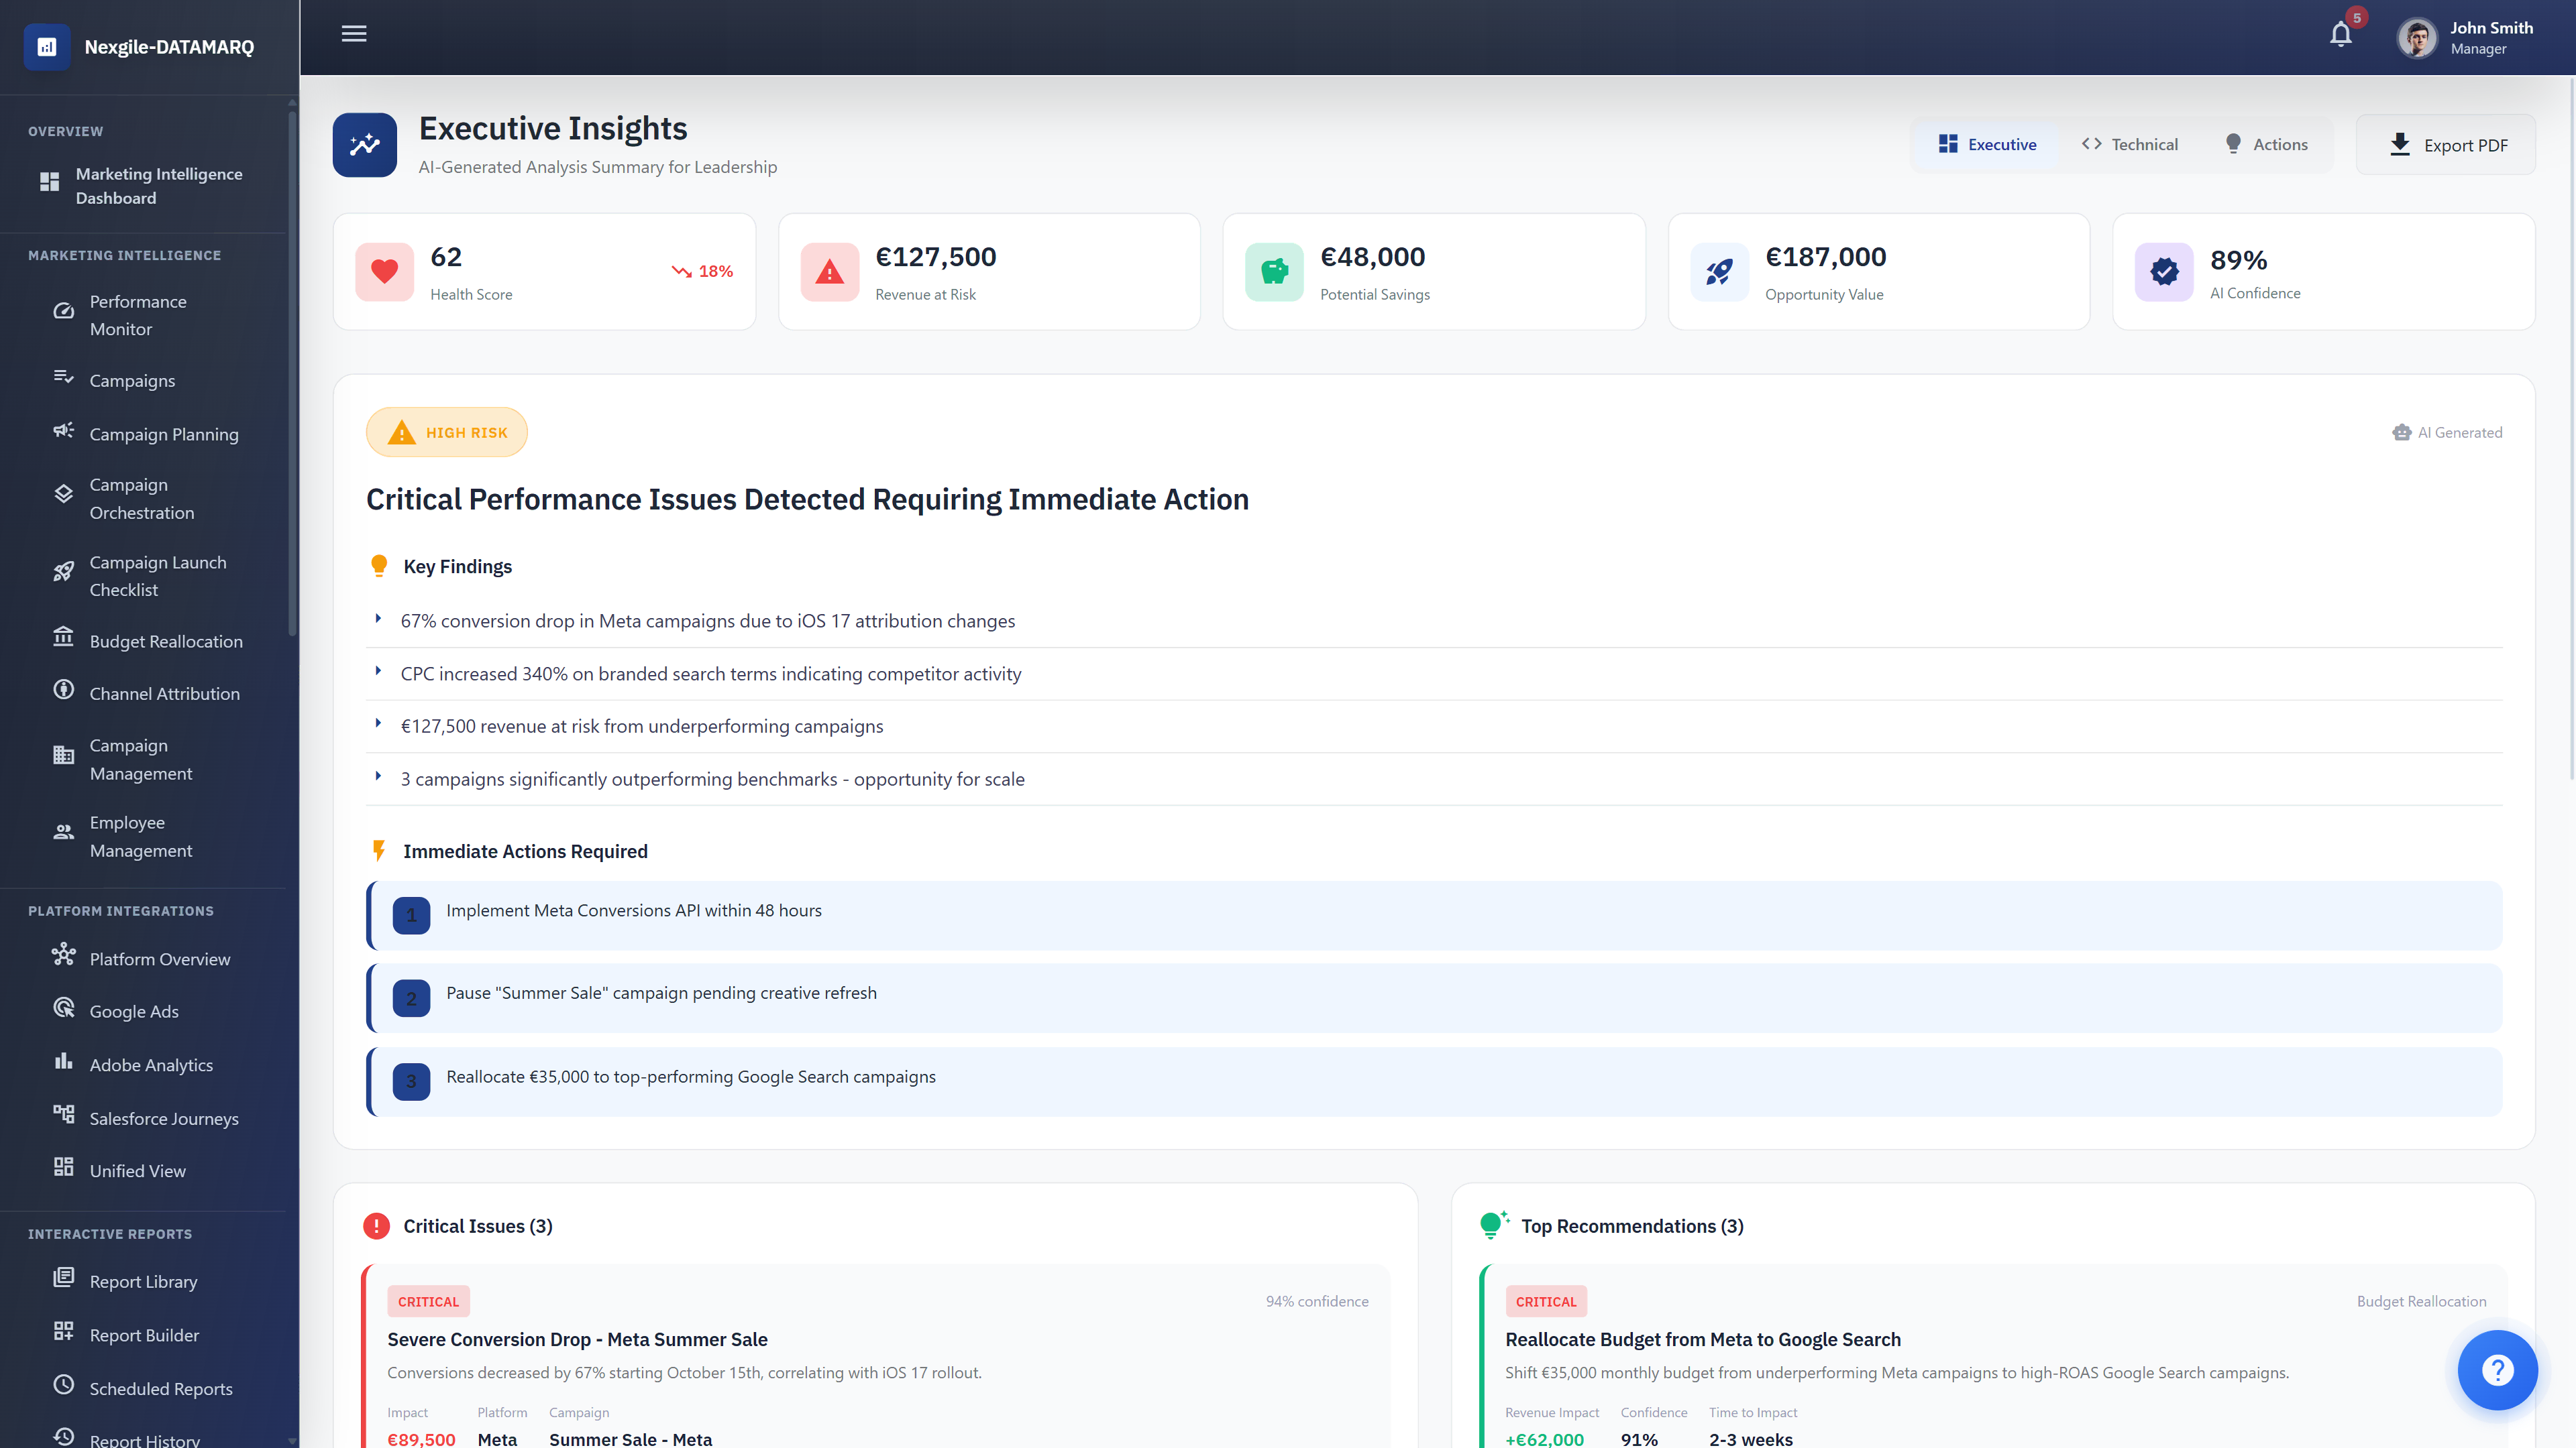Click John Smith's profile avatar
This screenshot has width=2576, height=1448.
(2417, 37)
